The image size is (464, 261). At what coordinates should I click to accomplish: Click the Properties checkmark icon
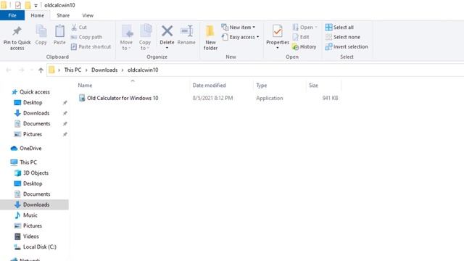pyautogui.click(x=277, y=31)
